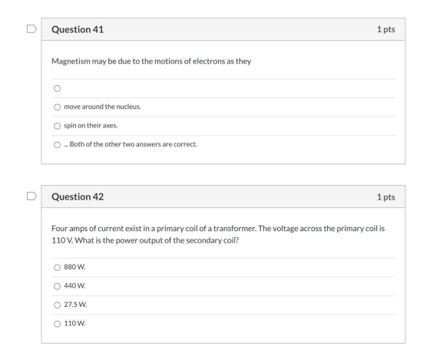430x353 pixels.
Task: Click the Question 41 header title
Action: pos(78,29)
